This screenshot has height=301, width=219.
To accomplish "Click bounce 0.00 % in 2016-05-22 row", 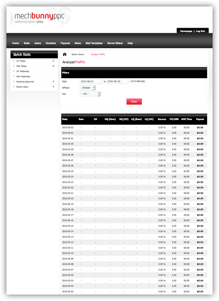I will 162,187.
